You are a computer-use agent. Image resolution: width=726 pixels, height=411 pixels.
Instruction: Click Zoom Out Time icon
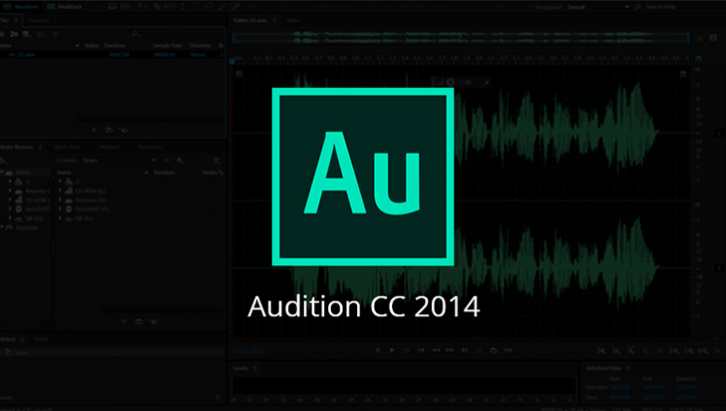point(645,351)
